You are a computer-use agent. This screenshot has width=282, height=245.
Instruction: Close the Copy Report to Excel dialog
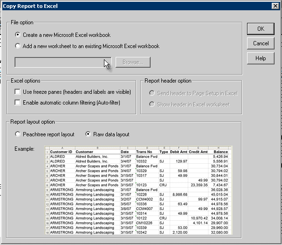tap(275, 6)
